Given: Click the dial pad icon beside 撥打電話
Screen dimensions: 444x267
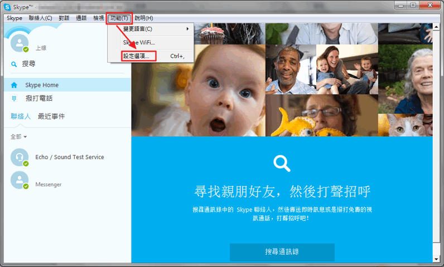Looking at the screenshot, I should (14, 98).
